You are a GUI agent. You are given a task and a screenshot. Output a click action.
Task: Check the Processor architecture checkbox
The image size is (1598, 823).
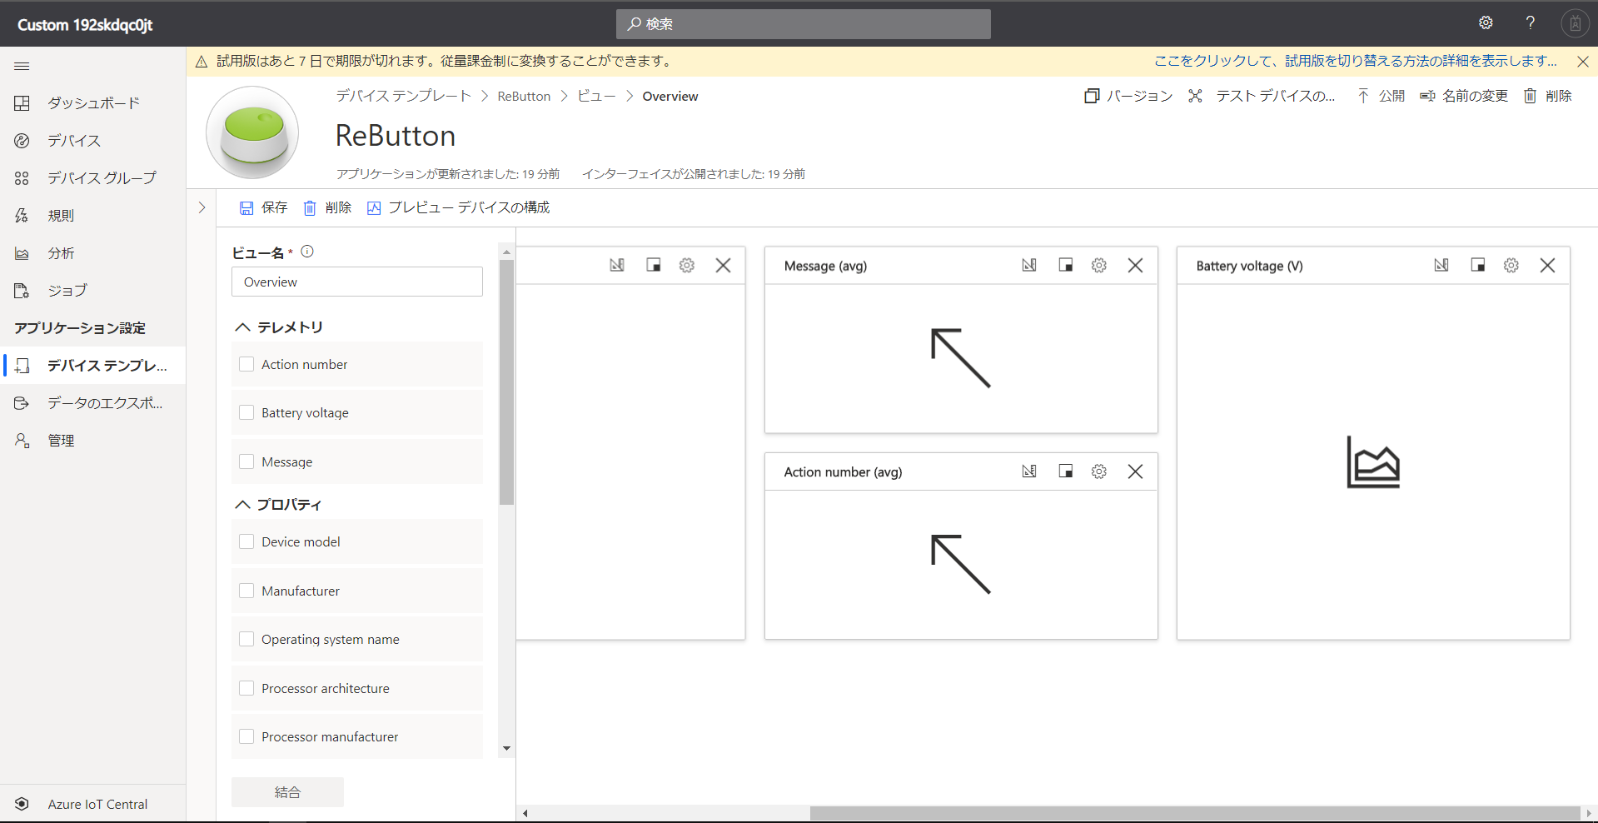click(x=246, y=688)
